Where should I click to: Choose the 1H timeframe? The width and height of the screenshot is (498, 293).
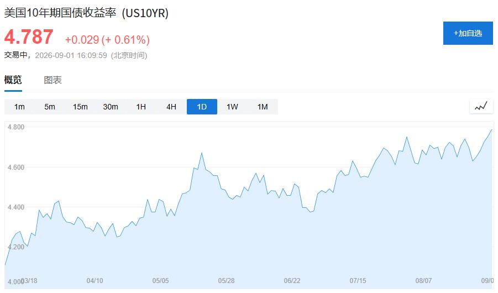click(x=141, y=107)
